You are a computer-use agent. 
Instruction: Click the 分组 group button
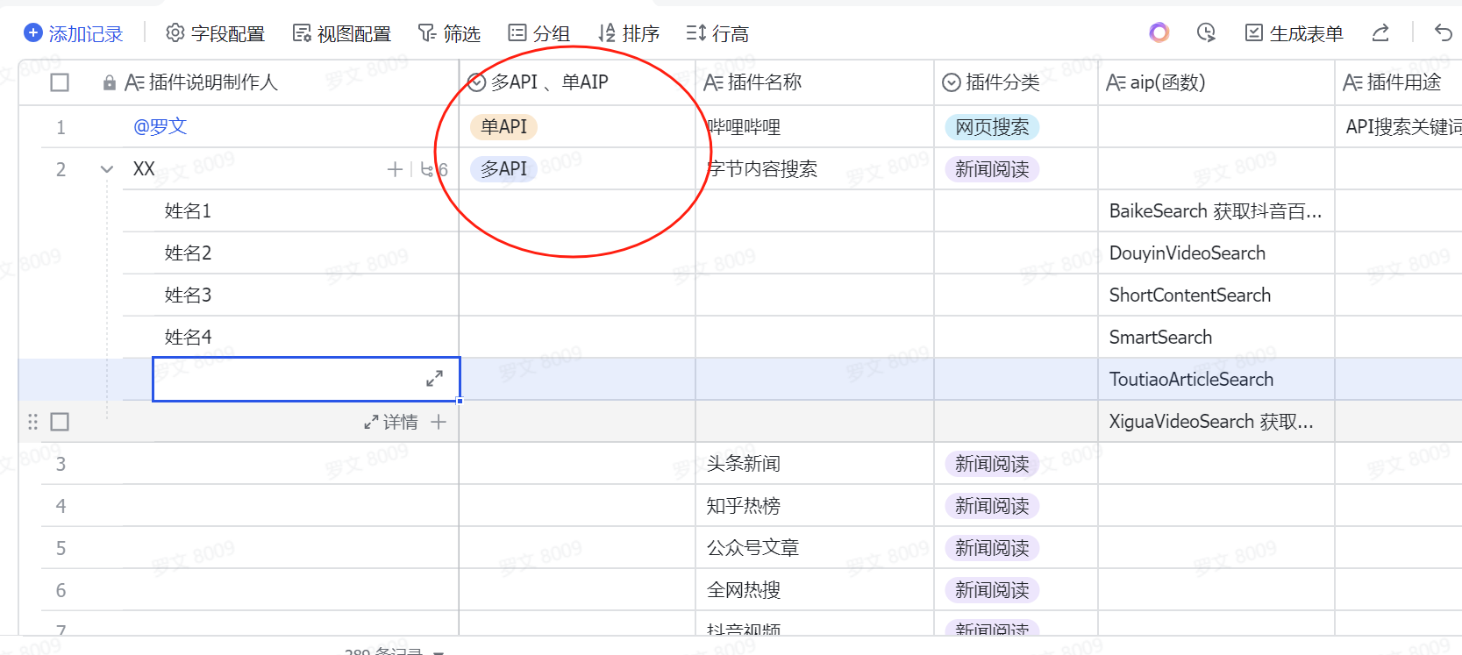click(539, 33)
